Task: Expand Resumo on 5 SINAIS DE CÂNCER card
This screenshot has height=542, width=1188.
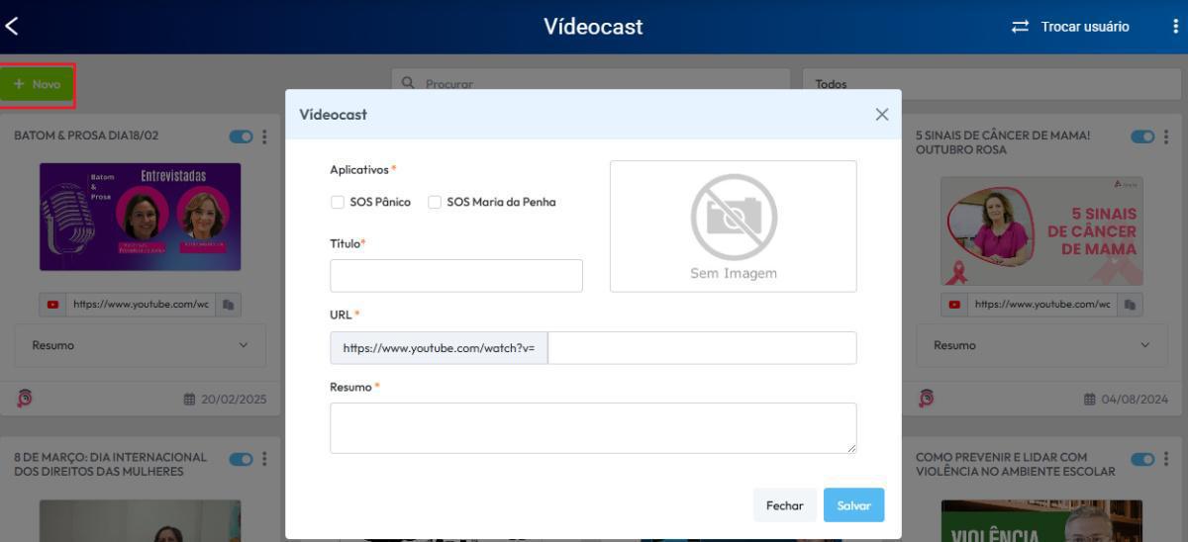Action: pos(1041,345)
